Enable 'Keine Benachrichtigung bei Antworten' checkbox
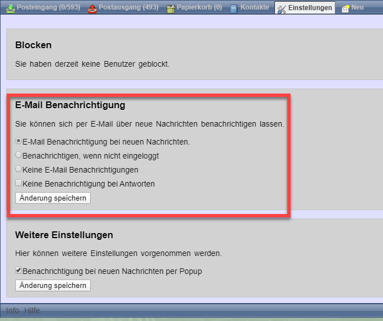 [19, 183]
